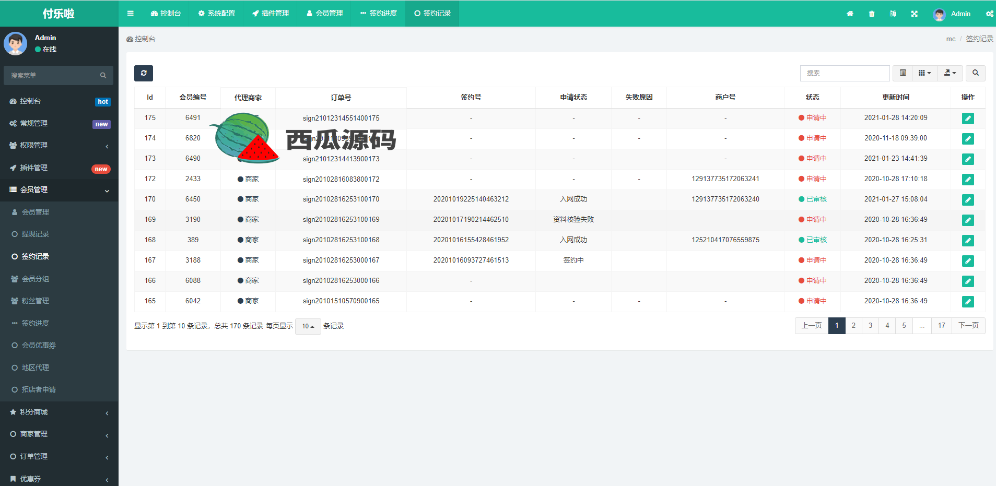Switch to 系统配置 top tab

pos(217,14)
